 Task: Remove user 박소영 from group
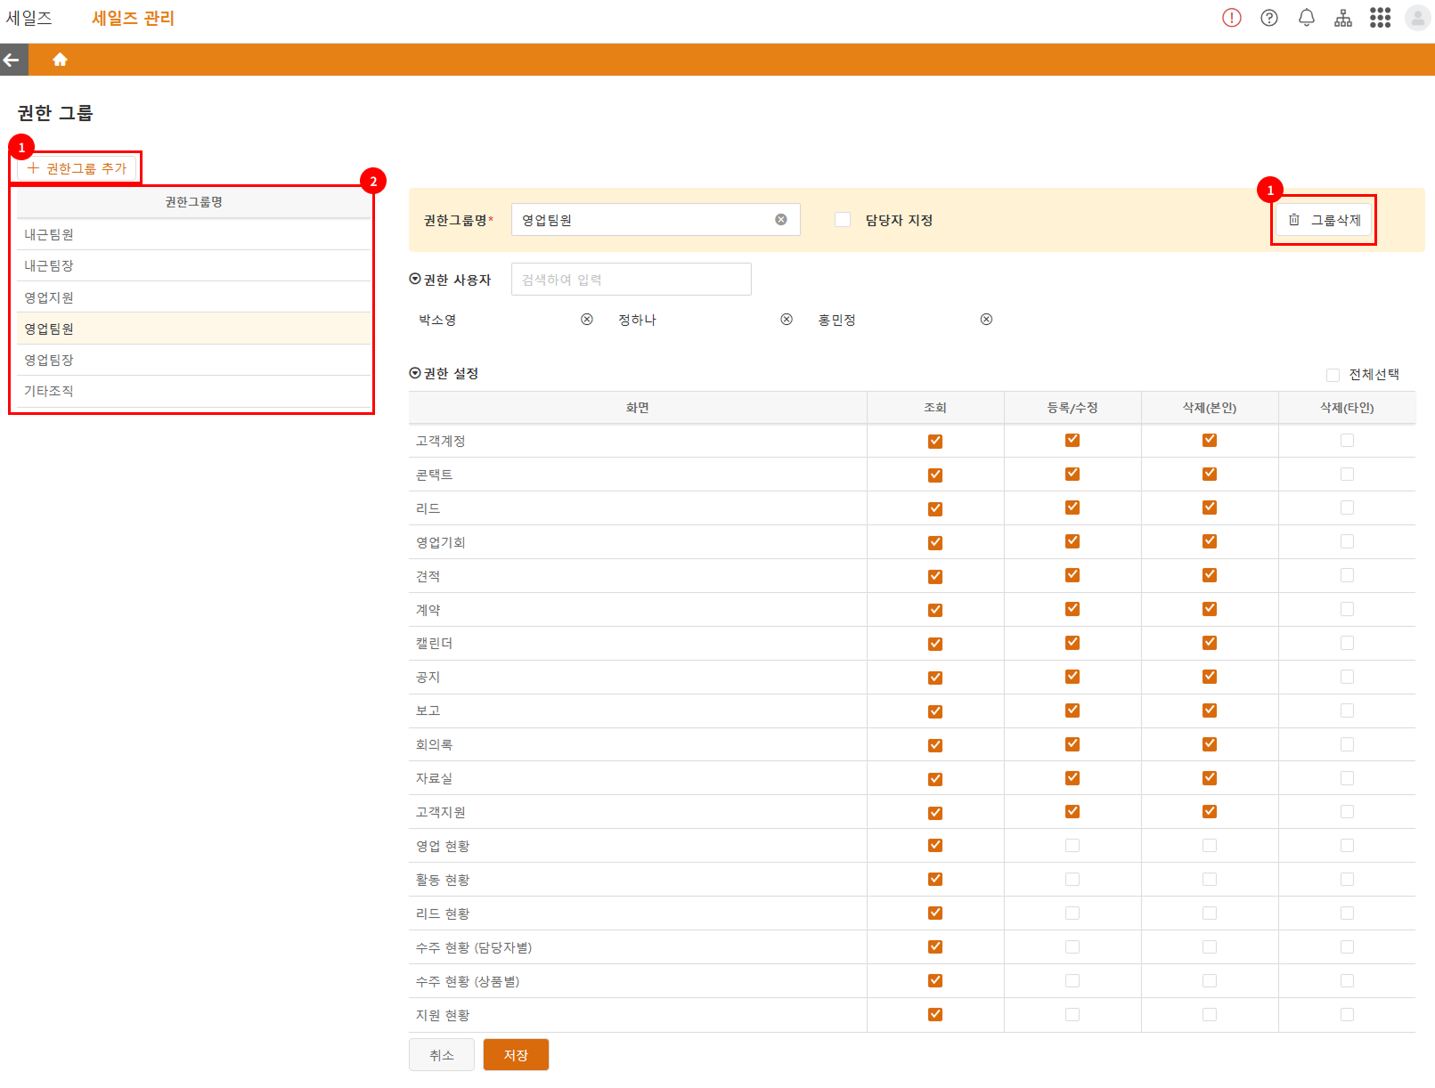coord(586,320)
